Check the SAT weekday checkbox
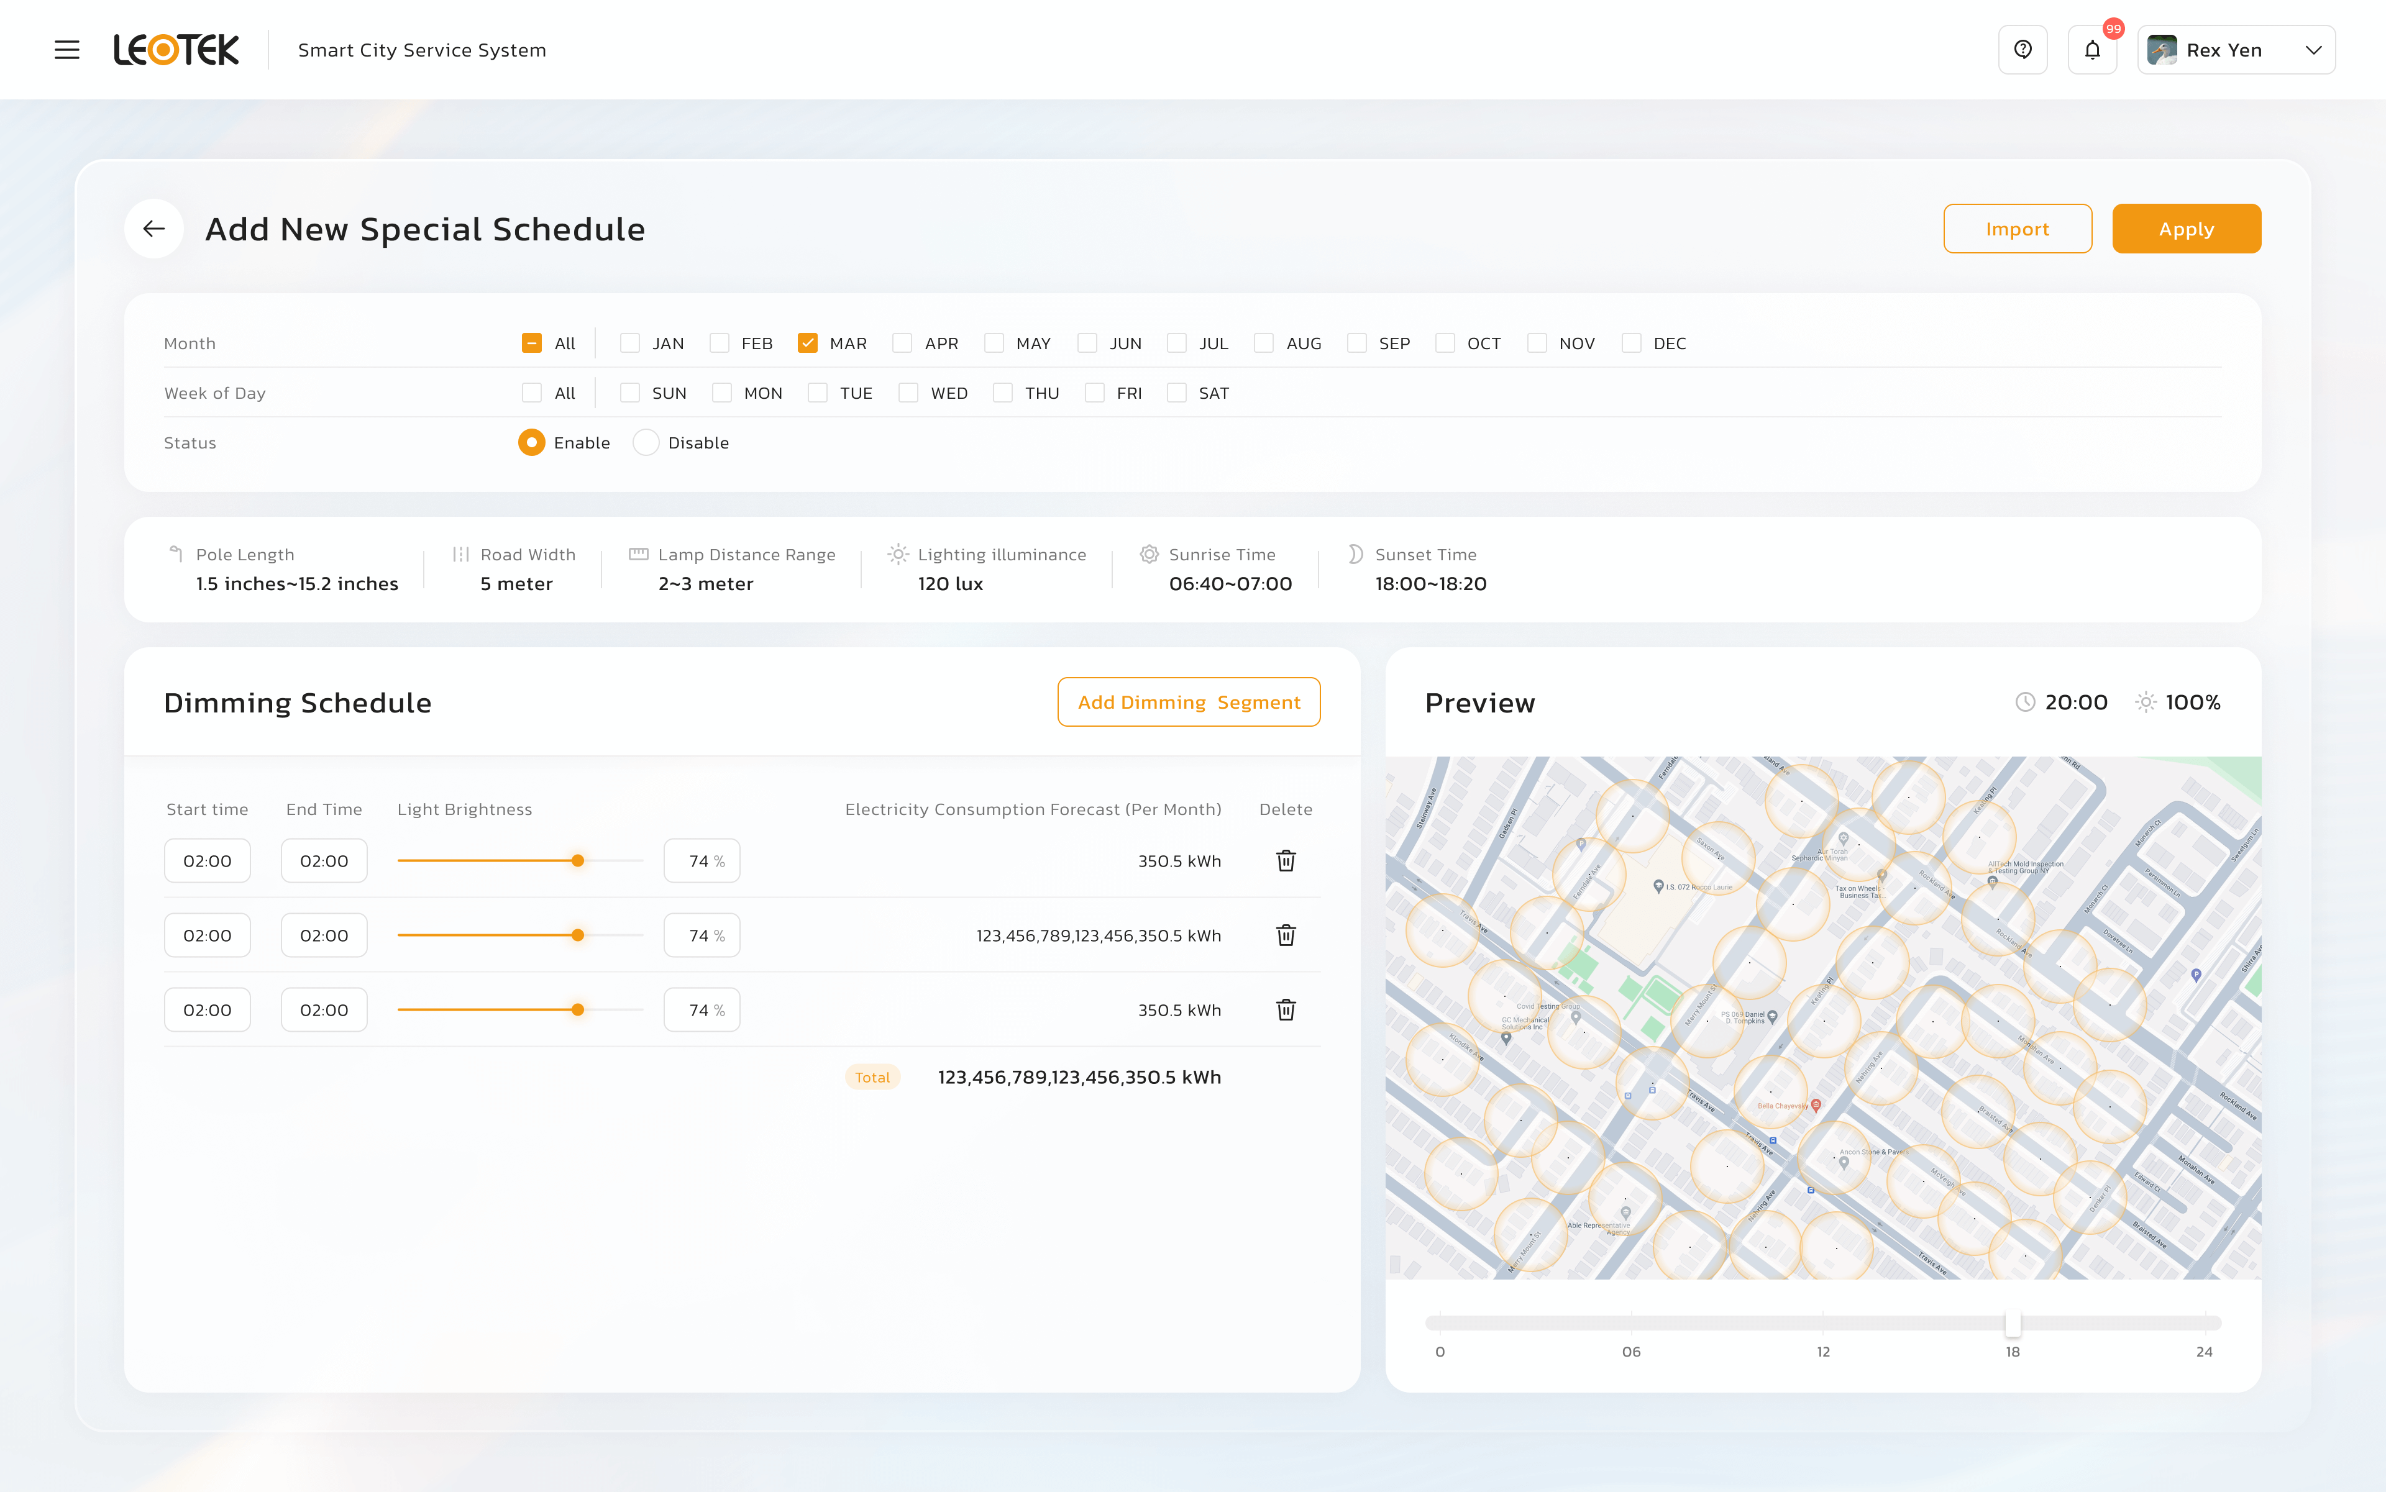The image size is (2386, 1492). click(x=1176, y=393)
